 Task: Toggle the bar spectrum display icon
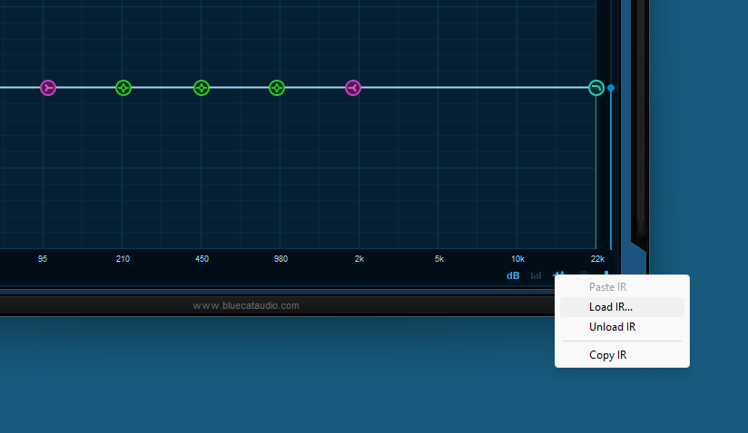coord(536,275)
